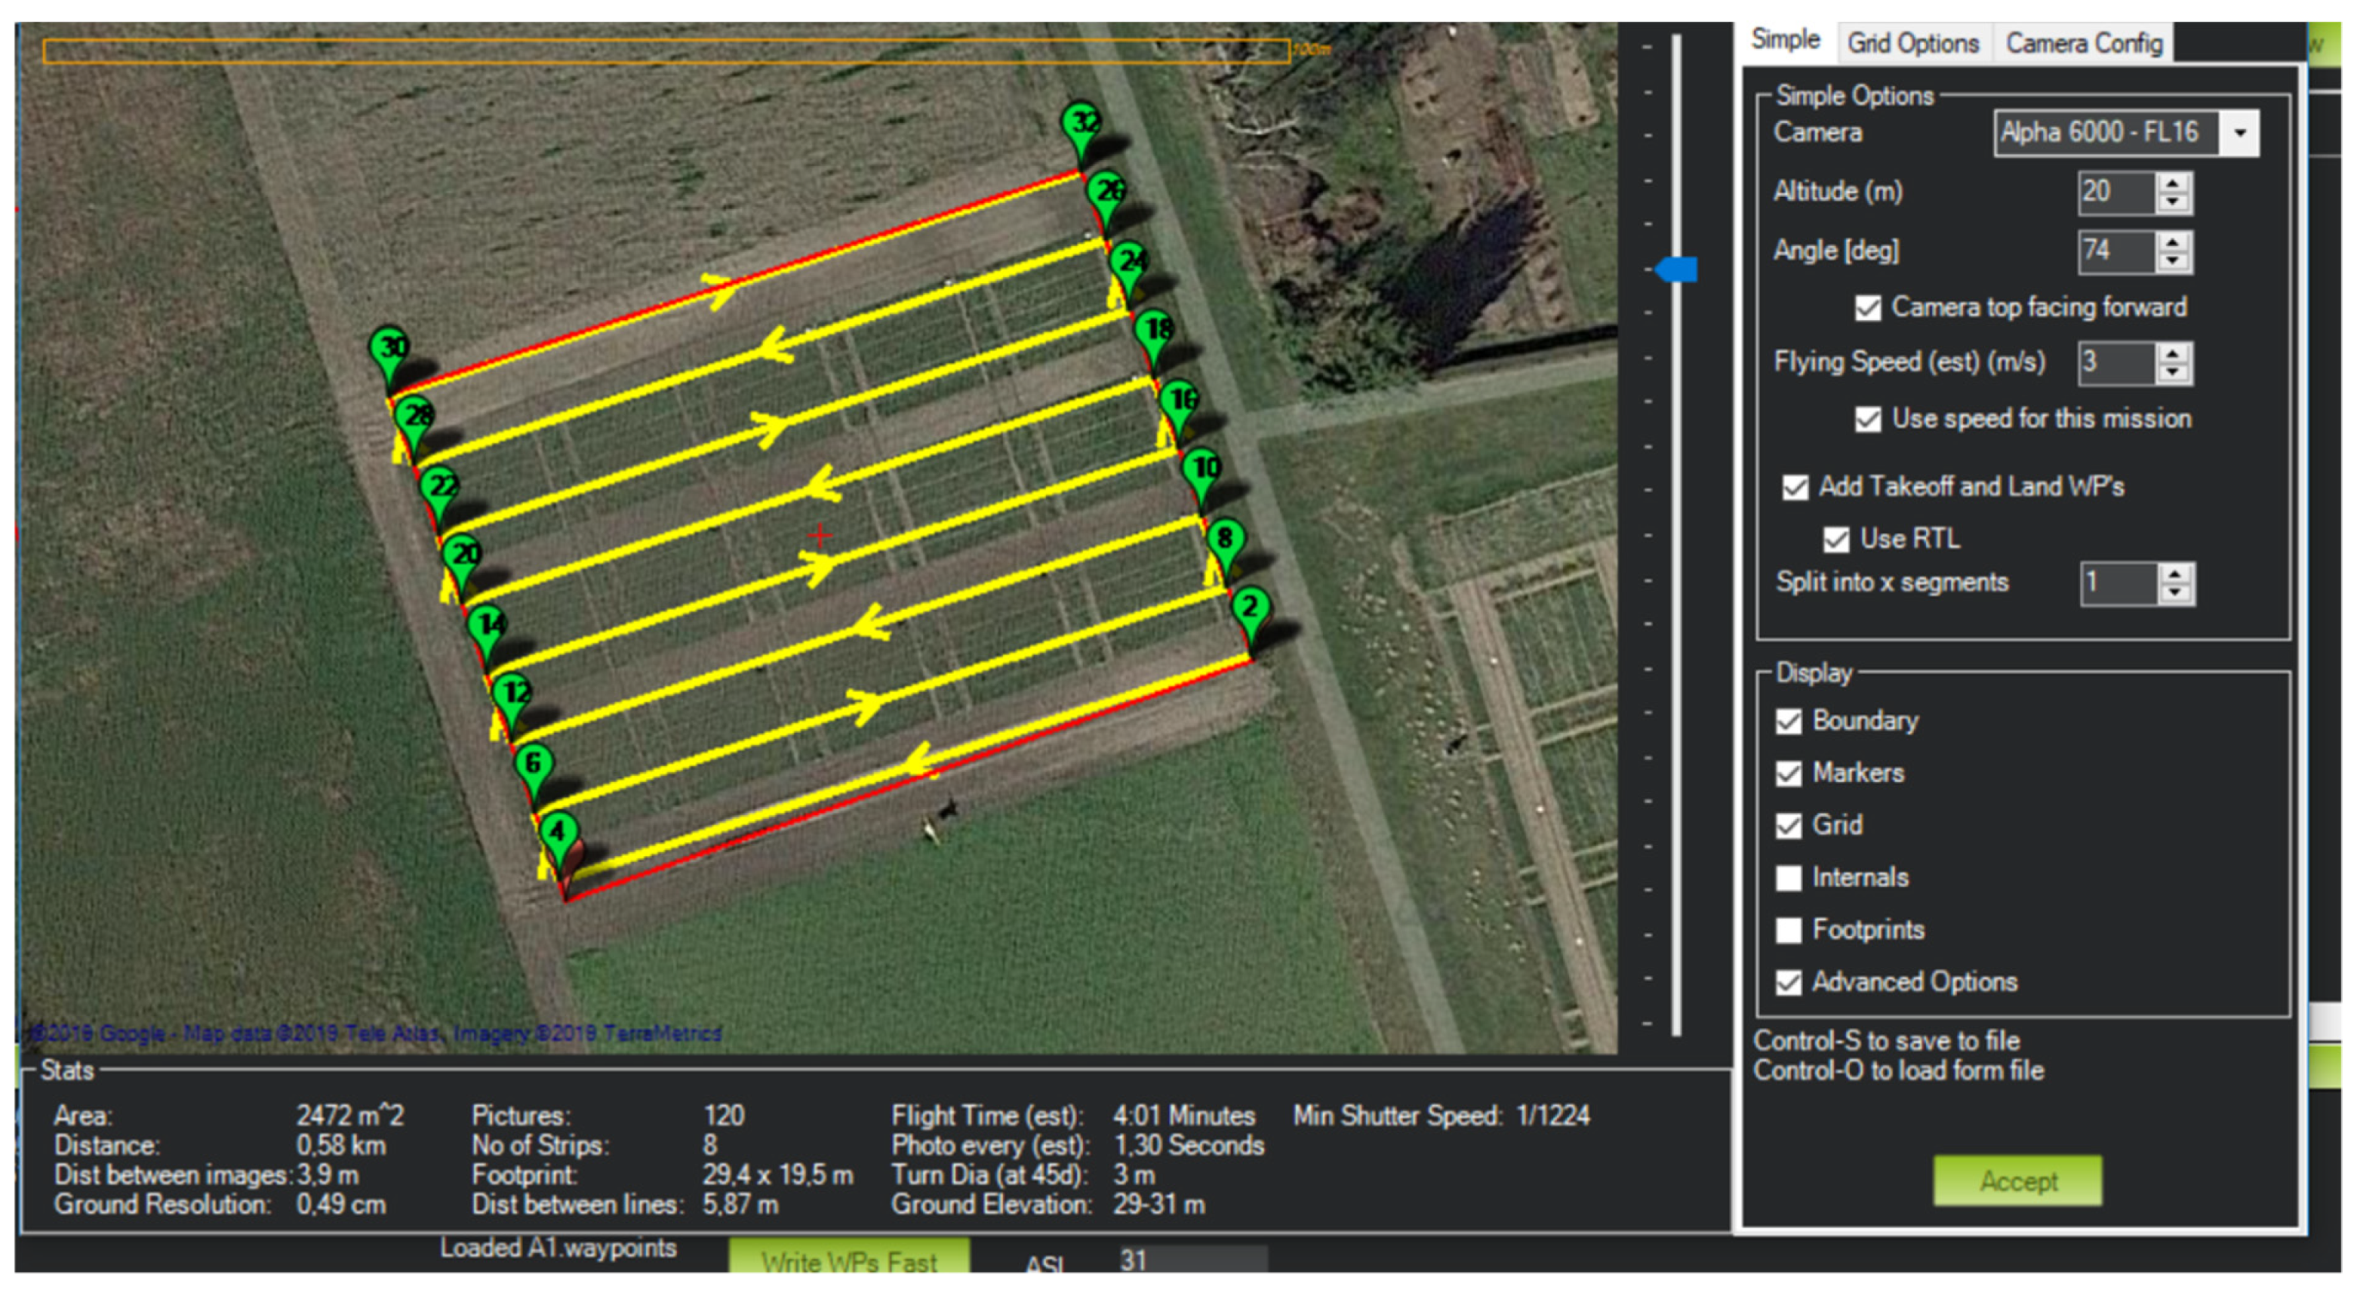Decrease Angle with down spinner arrow
The height and width of the screenshot is (1302, 2363).
tap(2172, 261)
